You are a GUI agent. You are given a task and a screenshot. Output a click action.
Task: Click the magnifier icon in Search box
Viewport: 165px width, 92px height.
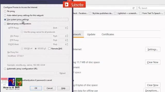139,8
